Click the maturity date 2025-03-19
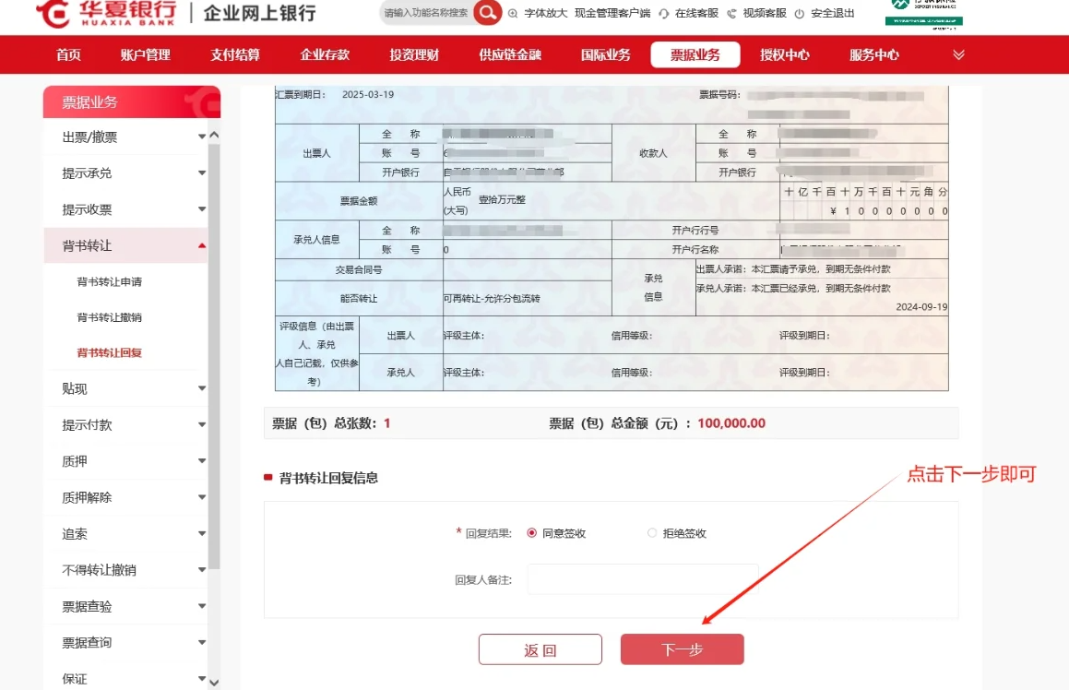Viewport: 1069px width, 690px height. [x=368, y=95]
